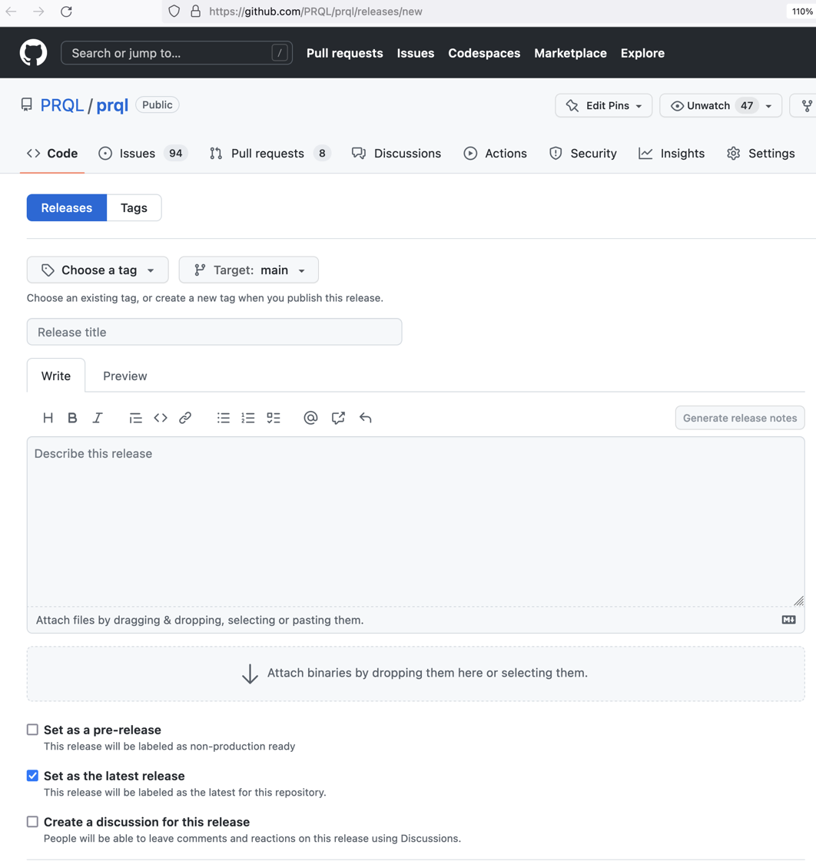
Task: Open the Choose a tag dropdown
Action: pos(98,270)
